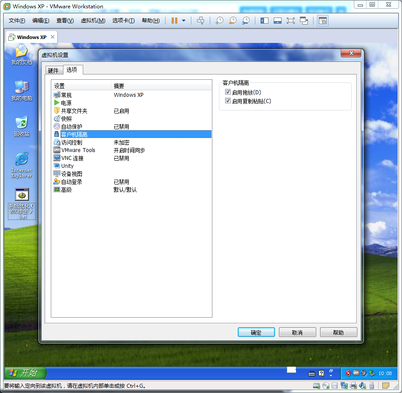Toggle the 启用复制粘贴(C) checkbox
402x393 pixels.
pos(228,101)
